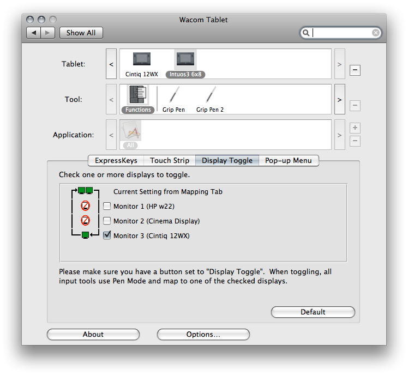
Task: Go forward with the right arrow button
Action: (x=47, y=33)
